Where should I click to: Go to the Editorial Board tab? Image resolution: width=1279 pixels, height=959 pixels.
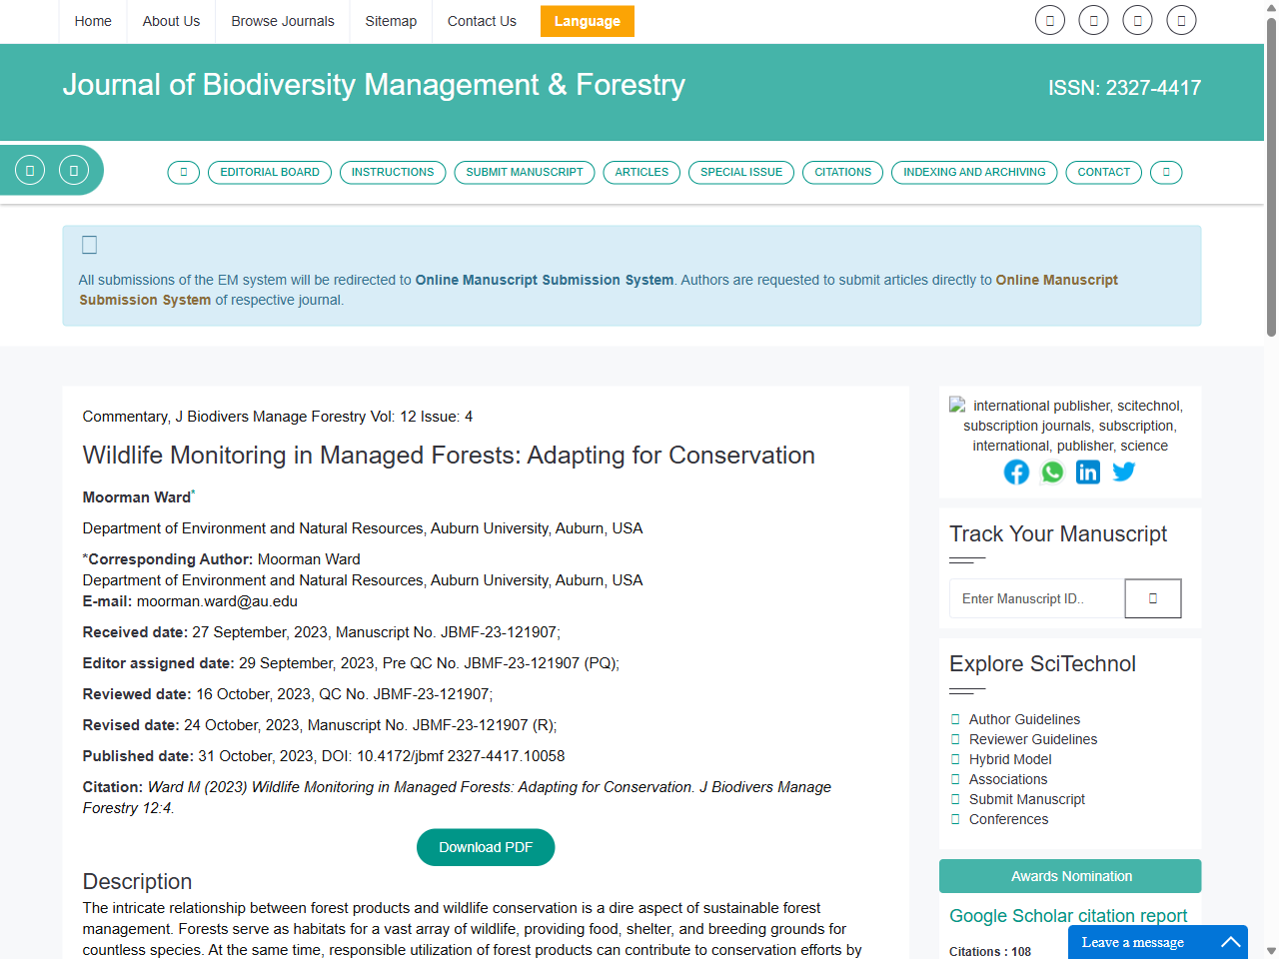(x=270, y=173)
